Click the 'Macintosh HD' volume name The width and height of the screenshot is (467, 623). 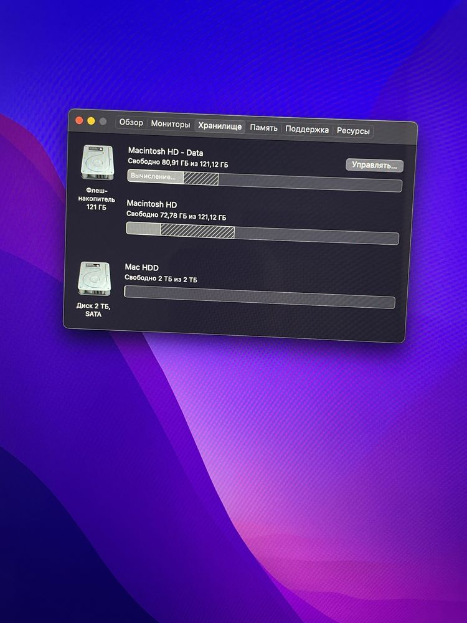coord(152,204)
